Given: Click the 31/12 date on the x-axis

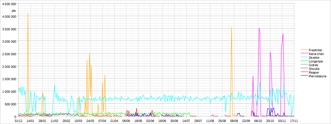Looking at the screenshot, I should click(x=18, y=121).
